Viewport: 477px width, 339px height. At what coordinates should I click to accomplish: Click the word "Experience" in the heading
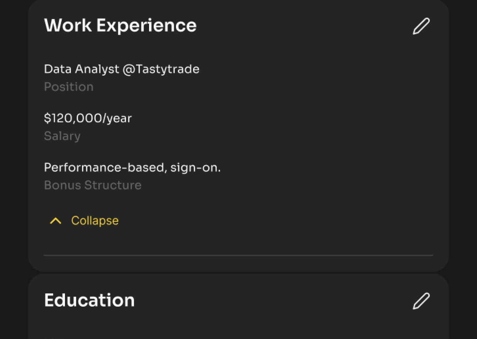146,26
